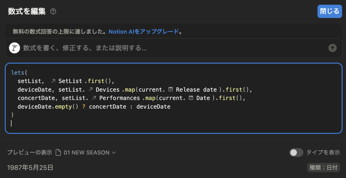
Task: Click the Notion AI face avatar icon
Action: pos(14,48)
